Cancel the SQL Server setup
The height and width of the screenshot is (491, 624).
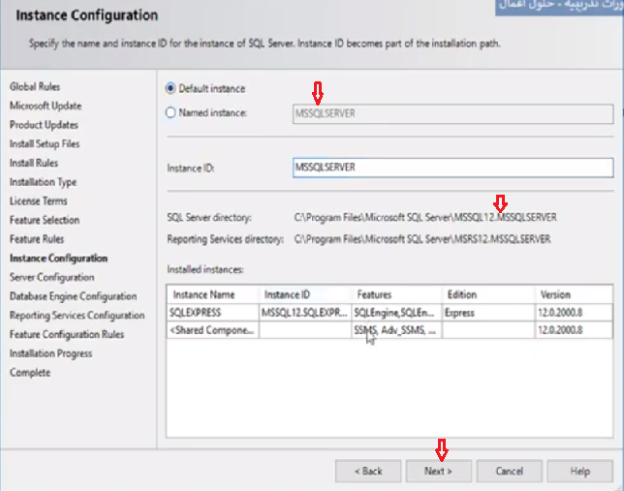point(510,471)
